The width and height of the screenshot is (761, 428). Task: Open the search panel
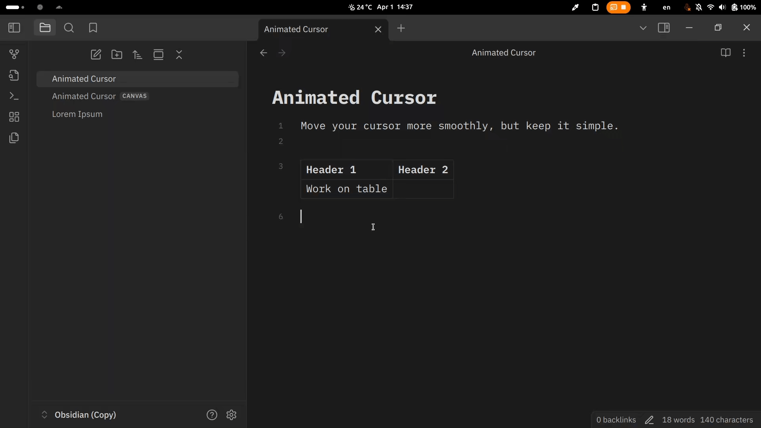(x=69, y=28)
